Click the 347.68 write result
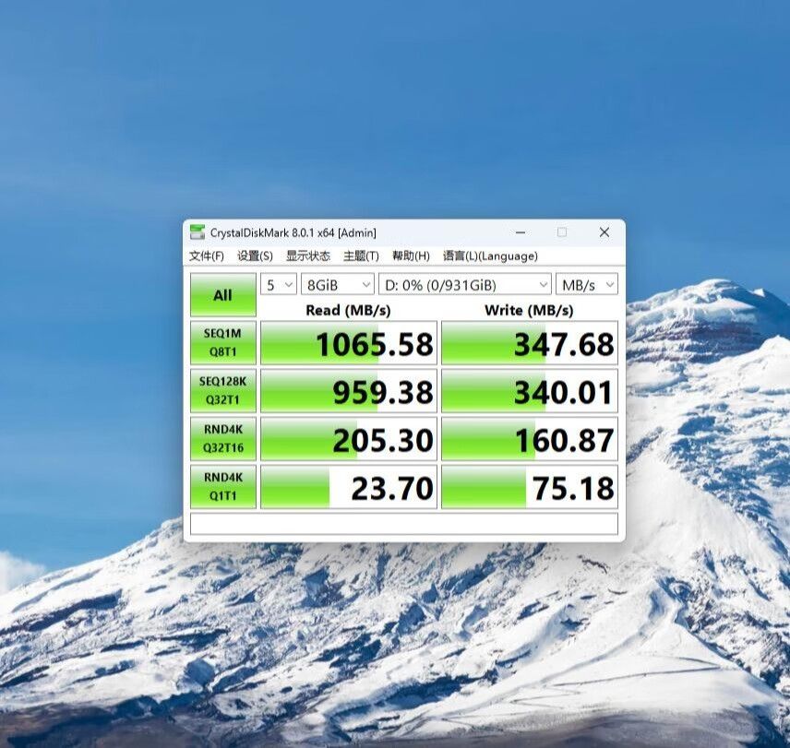Viewport: 790px width, 748px height. (x=530, y=343)
